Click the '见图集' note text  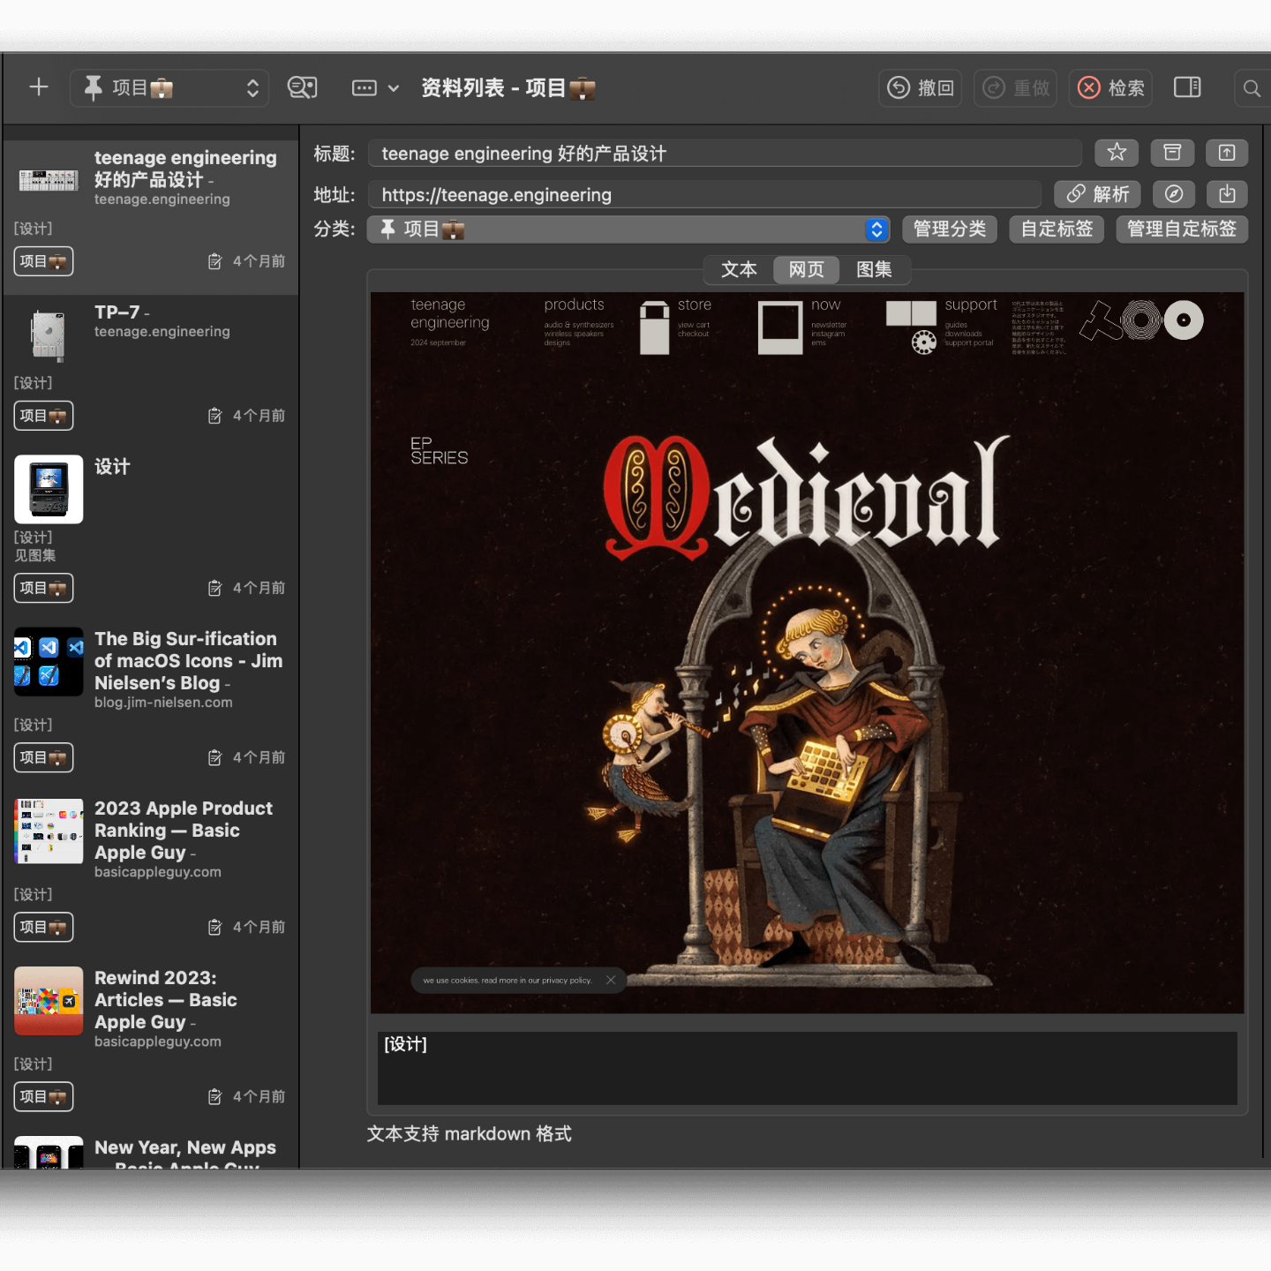pyautogui.click(x=35, y=555)
